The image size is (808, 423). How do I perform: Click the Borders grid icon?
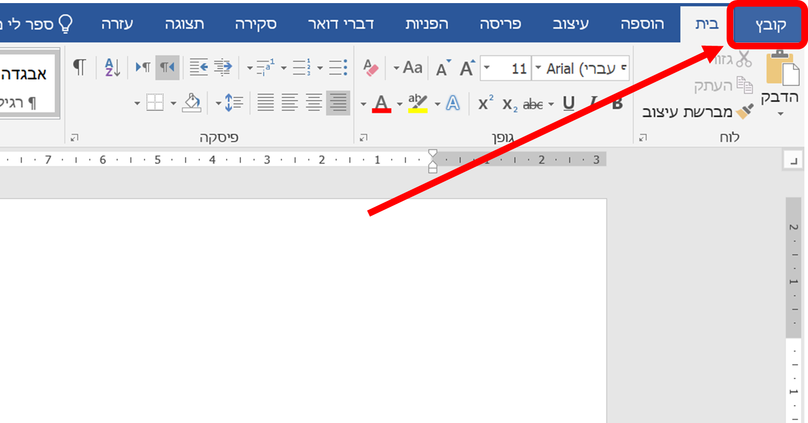[155, 103]
